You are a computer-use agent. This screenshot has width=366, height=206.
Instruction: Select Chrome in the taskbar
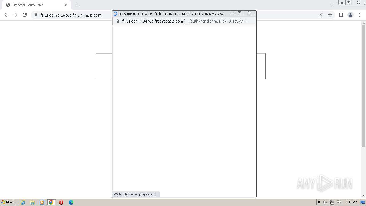[x=51, y=202]
